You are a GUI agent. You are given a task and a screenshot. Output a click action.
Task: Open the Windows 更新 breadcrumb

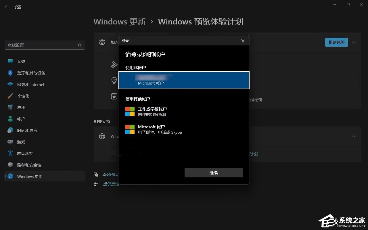click(119, 22)
